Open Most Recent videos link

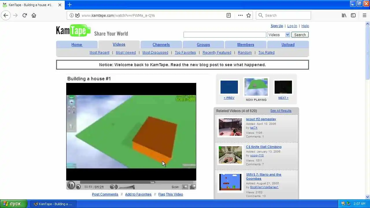pos(99,53)
